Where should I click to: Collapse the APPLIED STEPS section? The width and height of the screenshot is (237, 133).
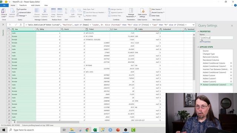pos(198,47)
